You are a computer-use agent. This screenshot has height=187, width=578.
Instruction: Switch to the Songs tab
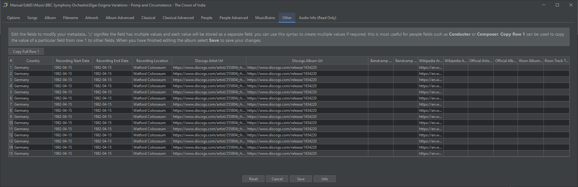point(32,18)
